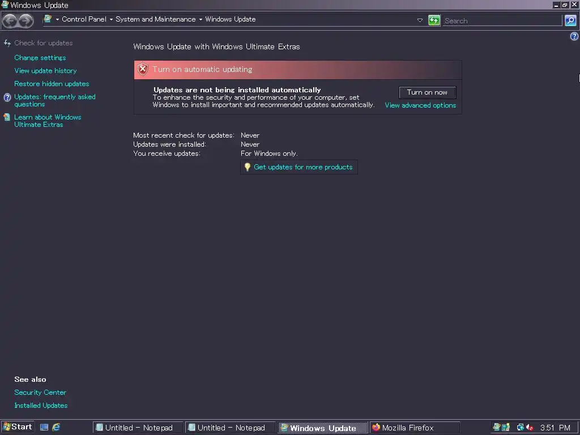This screenshot has width=580, height=435.
Task: Switch to first Untitled - Notepad taskbar item
Action: click(x=138, y=428)
